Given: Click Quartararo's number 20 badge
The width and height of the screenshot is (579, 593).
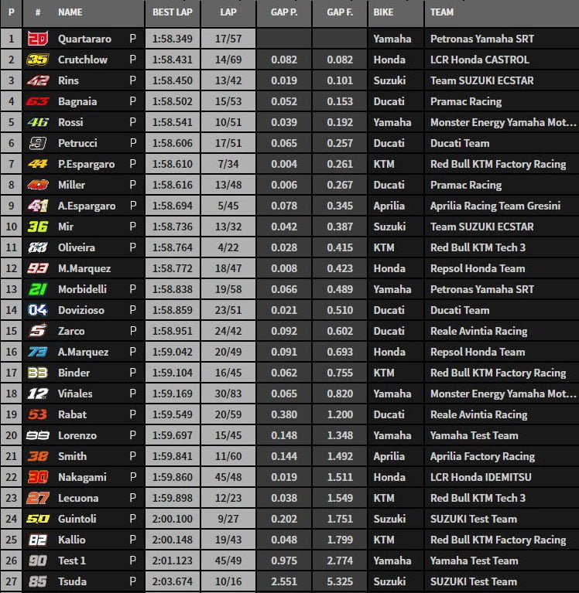Looking at the screenshot, I should pyautogui.click(x=37, y=39).
